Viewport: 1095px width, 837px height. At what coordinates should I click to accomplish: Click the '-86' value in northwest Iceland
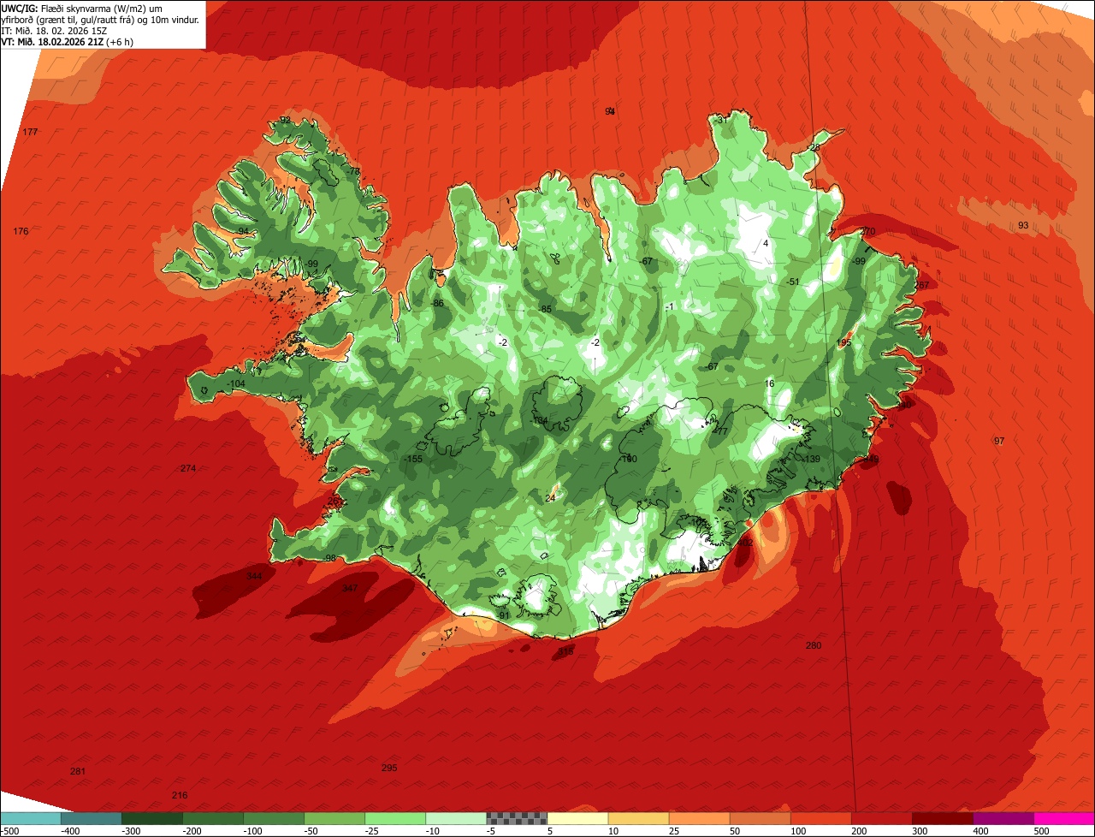click(x=437, y=304)
